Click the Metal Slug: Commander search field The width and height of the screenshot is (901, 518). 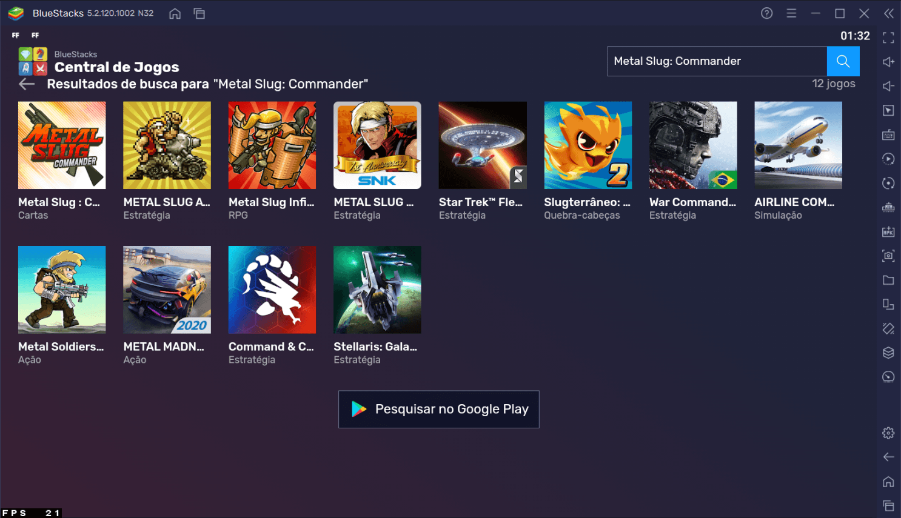tap(717, 61)
